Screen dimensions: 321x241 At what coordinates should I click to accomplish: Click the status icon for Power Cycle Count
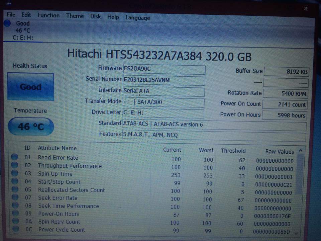[15, 229]
